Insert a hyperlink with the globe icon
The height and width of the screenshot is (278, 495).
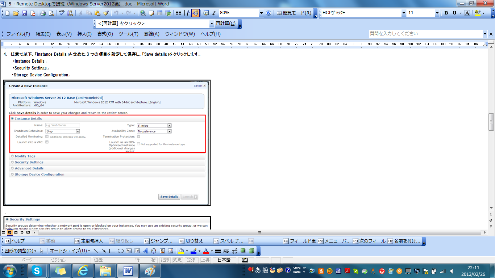143,13
